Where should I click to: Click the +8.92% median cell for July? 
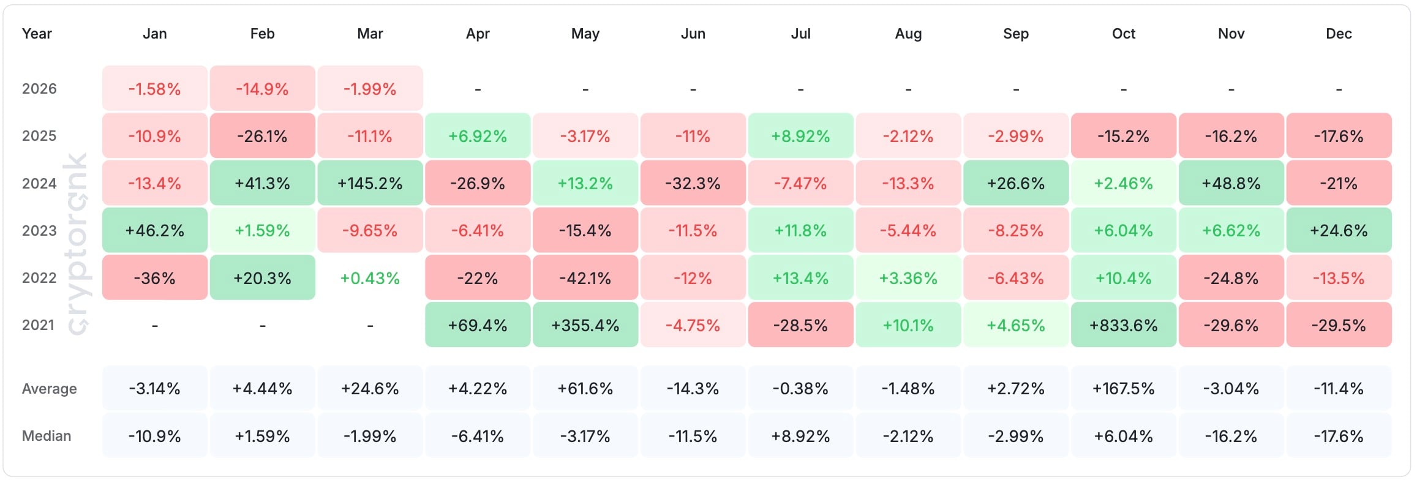coord(800,436)
